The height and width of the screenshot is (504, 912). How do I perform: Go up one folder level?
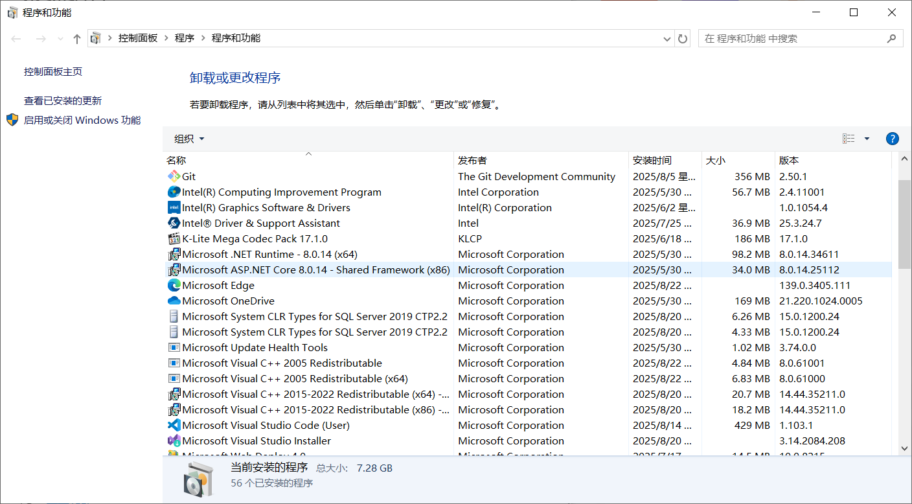click(77, 39)
